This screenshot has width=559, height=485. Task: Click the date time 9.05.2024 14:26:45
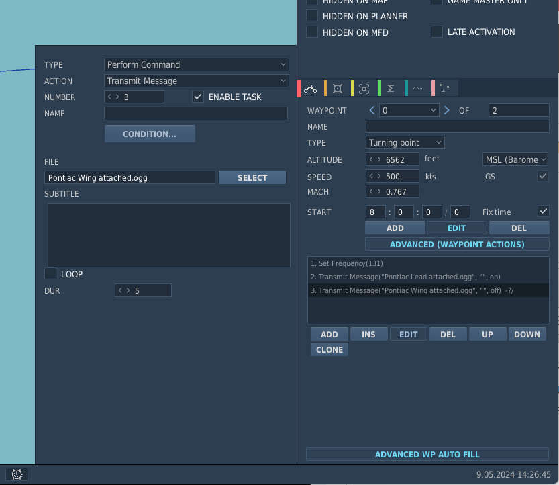513,474
